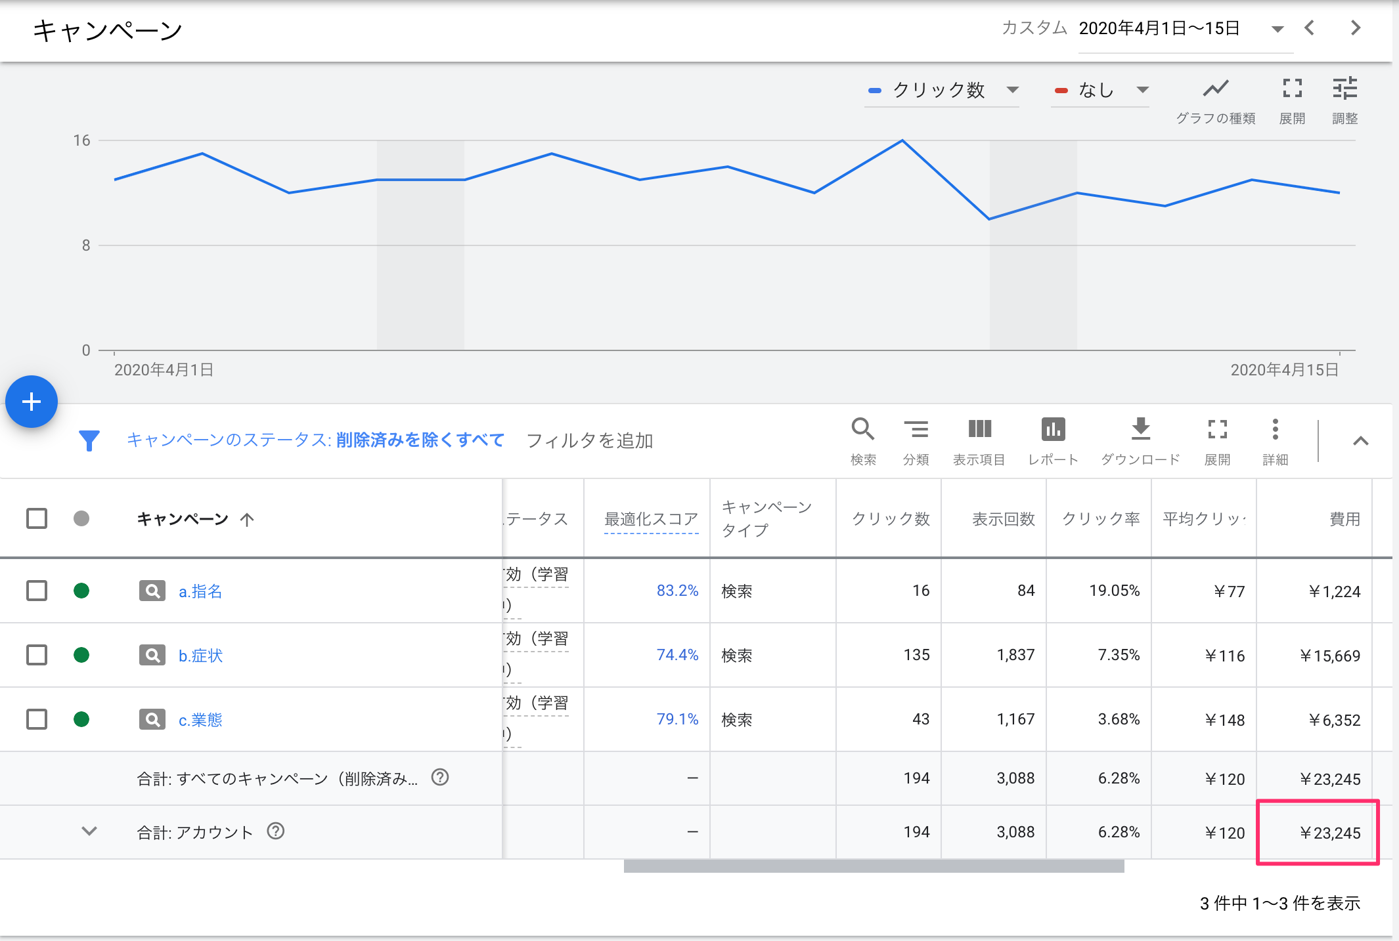
Task: Open the 詳細 three-dot menu
Action: click(1275, 429)
